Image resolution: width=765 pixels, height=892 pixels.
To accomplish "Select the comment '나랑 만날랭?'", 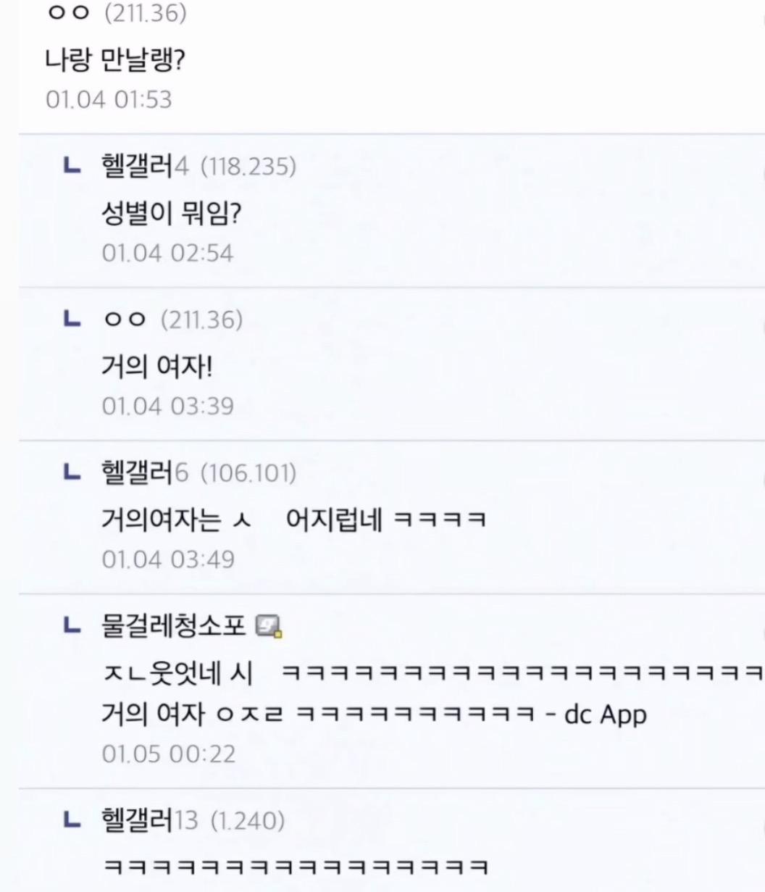I will [116, 60].
